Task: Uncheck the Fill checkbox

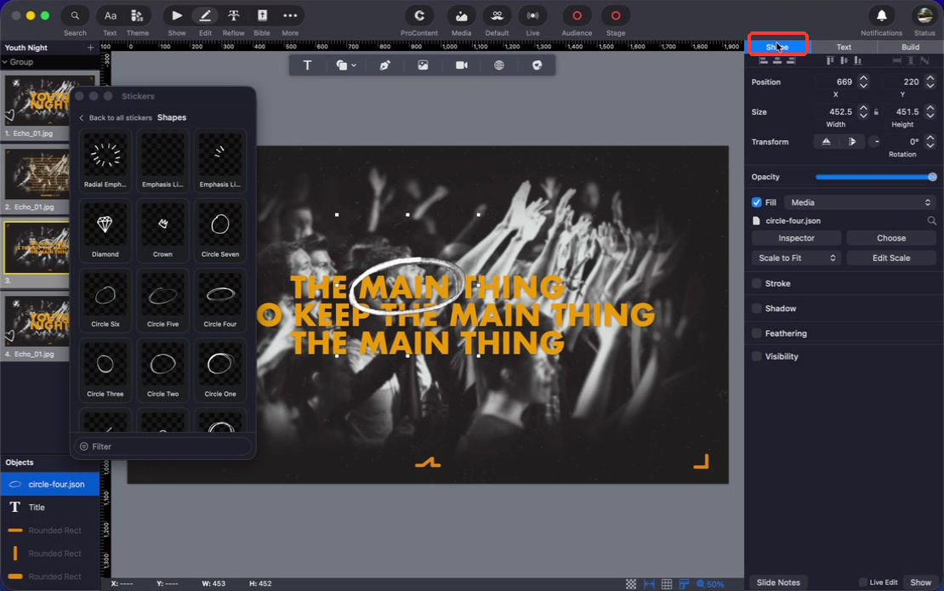Action: [x=757, y=202]
